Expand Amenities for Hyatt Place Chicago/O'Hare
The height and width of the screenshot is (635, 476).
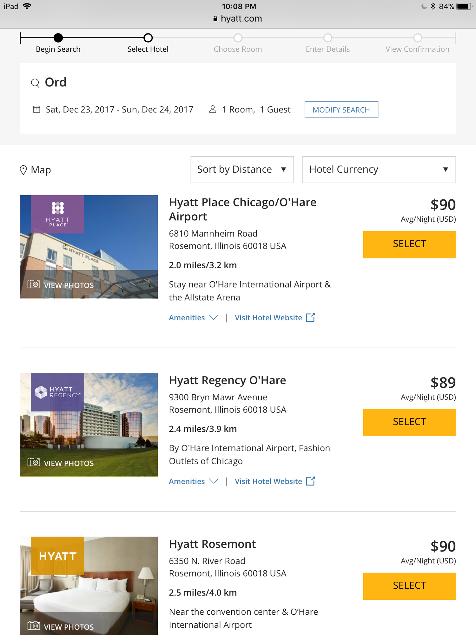pos(193,318)
